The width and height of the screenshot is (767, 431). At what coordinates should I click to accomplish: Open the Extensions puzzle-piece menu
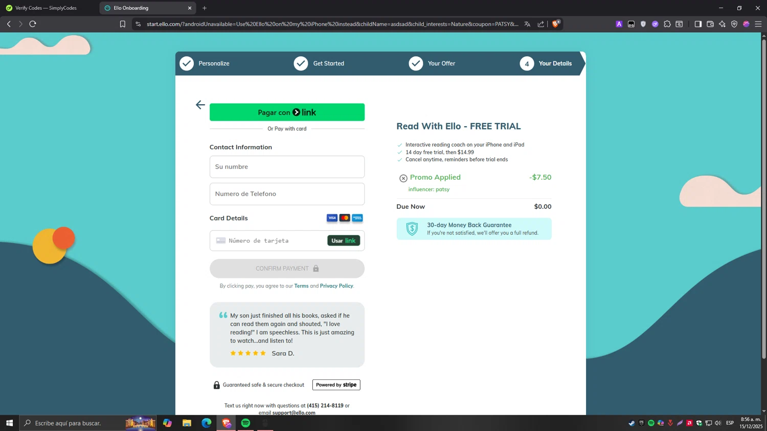(x=667, y=24)
